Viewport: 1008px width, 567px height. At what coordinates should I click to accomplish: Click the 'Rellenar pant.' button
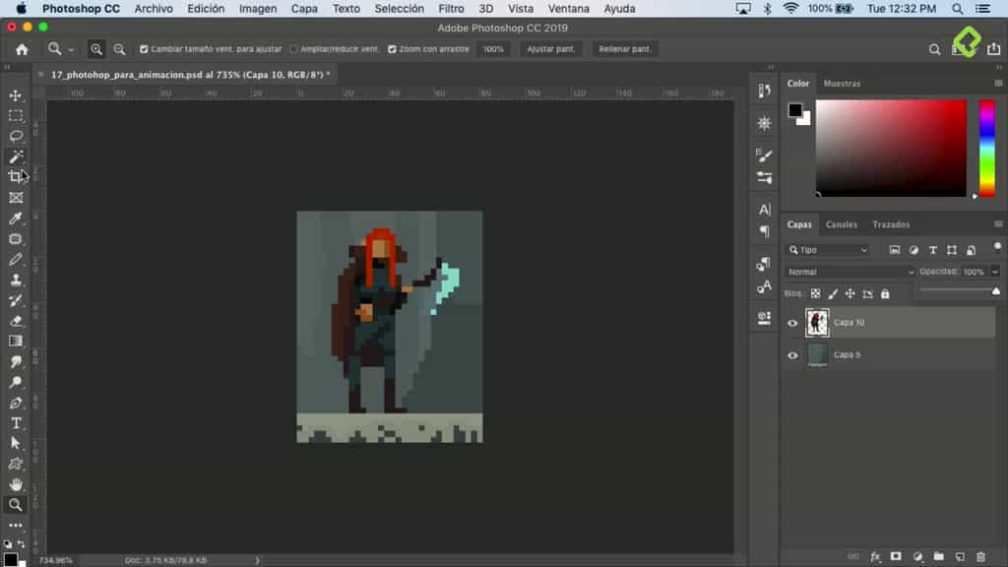625,49
